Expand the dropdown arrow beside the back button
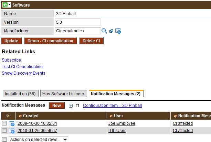The height and width of the screenshot is (142, 211). click(10, 5)
